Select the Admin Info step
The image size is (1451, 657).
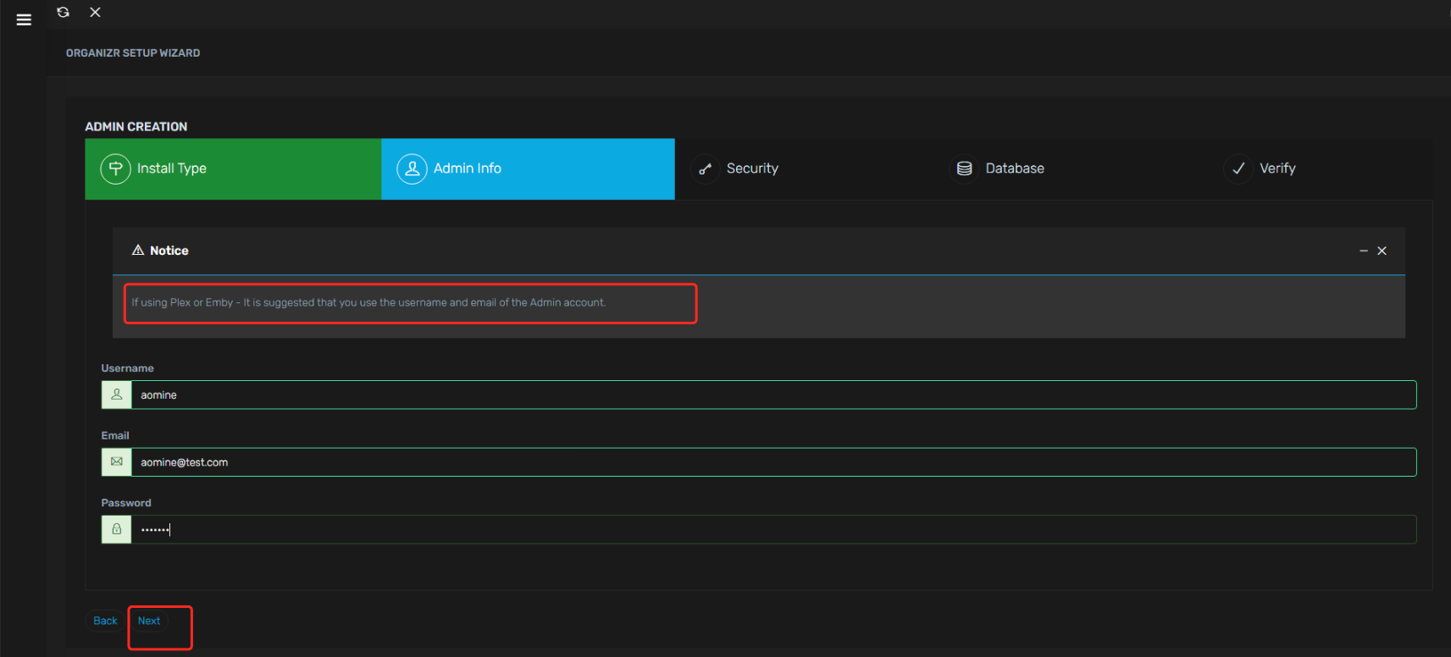528,169
